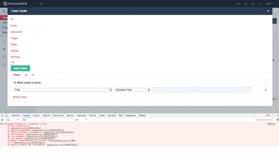The height and width of the screenshot is (156, 279).
Task: Click the lightning bolt icon in top bar
Action: (x=260, y=4)
